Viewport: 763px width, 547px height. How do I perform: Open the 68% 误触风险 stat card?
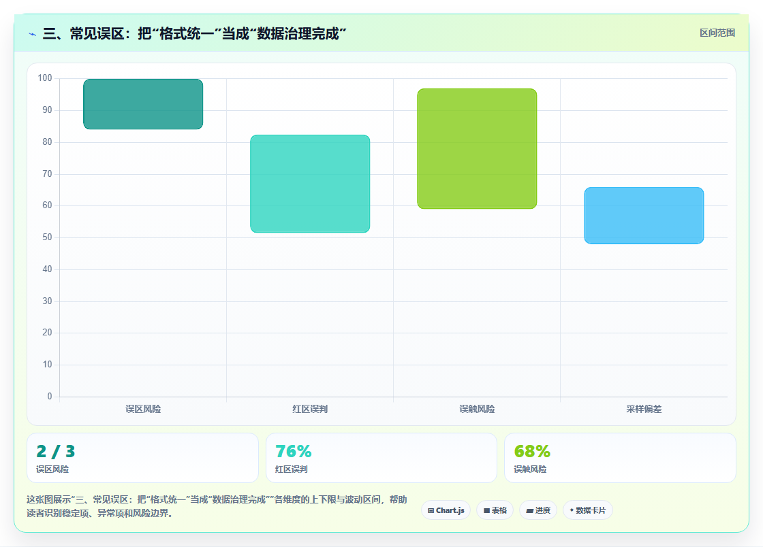tap(620, 458)
